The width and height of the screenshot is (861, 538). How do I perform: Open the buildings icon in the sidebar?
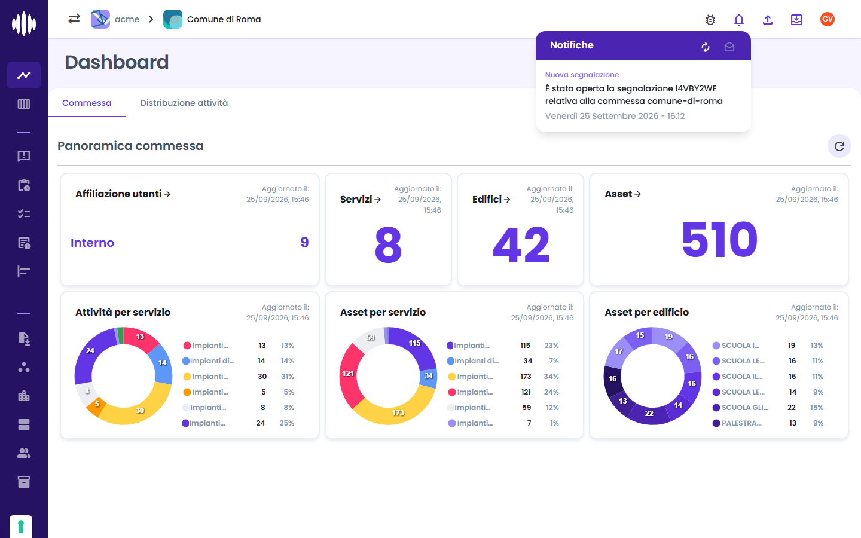(24, 396)
